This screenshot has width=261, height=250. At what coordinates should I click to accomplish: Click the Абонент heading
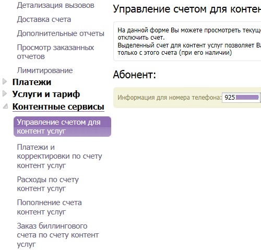tap(134, 75)
